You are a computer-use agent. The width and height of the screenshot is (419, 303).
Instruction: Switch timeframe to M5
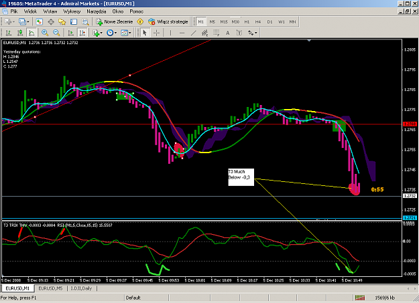(212, 22)
